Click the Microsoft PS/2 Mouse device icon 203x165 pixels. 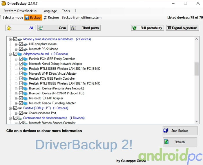(x=26, y=49)
